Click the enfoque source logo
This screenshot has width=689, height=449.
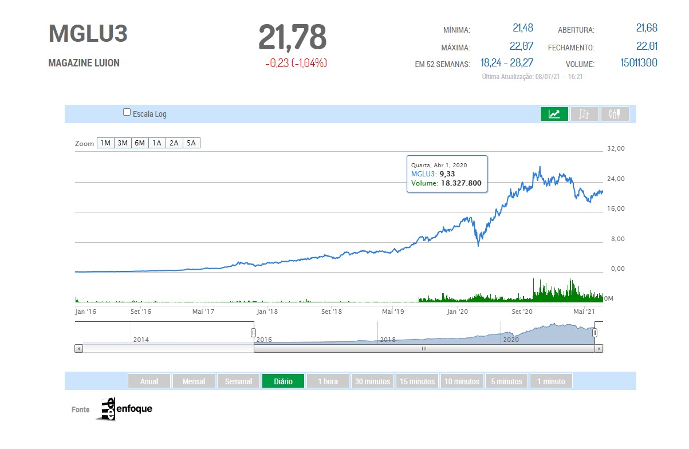124,409
